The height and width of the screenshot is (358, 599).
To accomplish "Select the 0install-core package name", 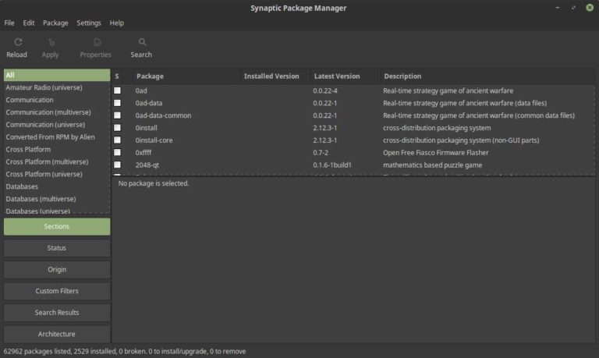I will (x=154, y=140).
